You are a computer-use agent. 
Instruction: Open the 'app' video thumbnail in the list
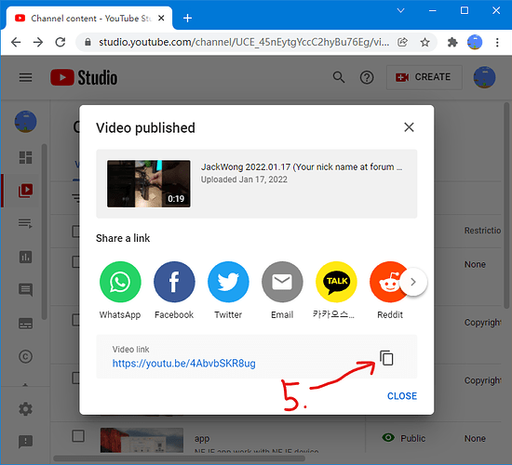point(141,440)
